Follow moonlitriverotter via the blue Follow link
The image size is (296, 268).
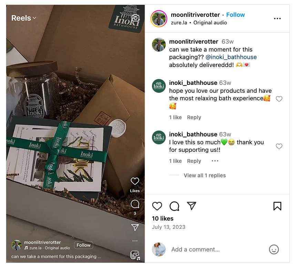(235, 14)
